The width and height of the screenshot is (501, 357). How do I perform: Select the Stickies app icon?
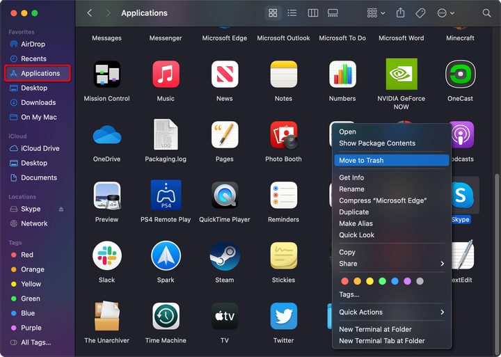click(283, 255)
